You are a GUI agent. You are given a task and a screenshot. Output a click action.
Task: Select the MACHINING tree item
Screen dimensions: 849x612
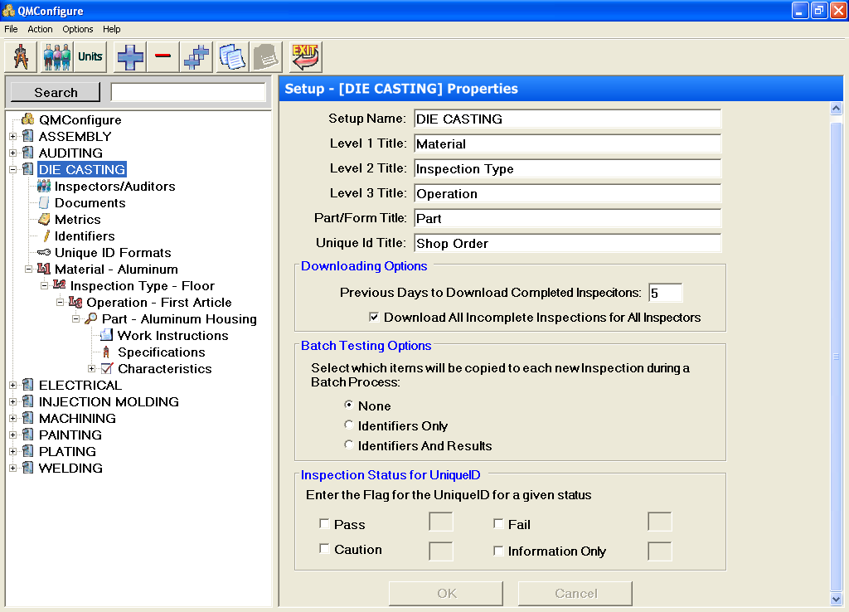point(77,418)
